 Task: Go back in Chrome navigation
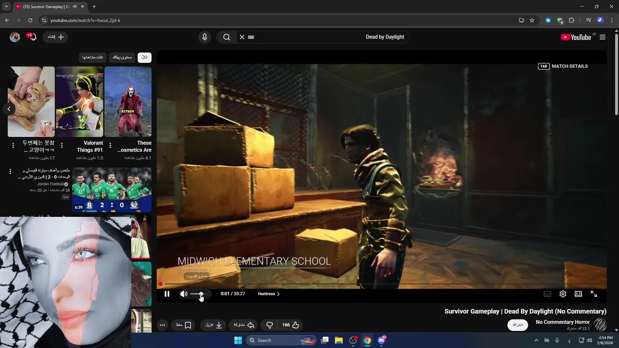pyautogui.click(x=7, y=20)
